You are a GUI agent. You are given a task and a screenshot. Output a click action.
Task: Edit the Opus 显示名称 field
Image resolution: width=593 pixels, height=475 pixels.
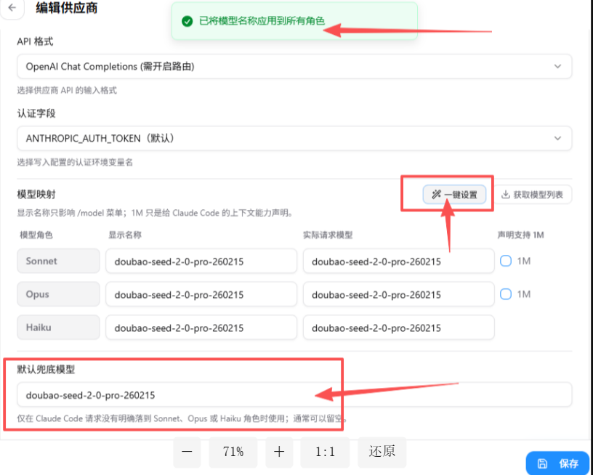point(201,294)
